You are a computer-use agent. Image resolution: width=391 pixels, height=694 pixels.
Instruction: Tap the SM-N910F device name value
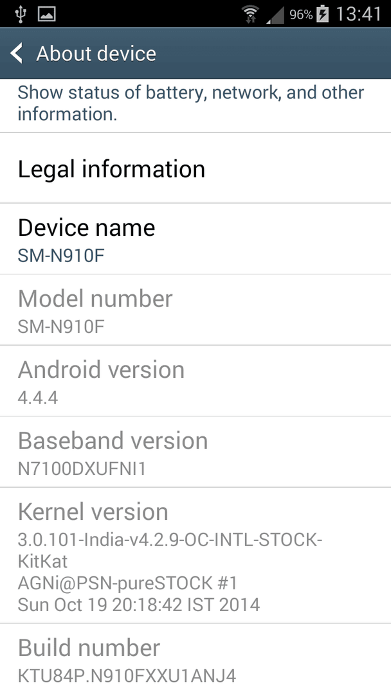point(61,255)
